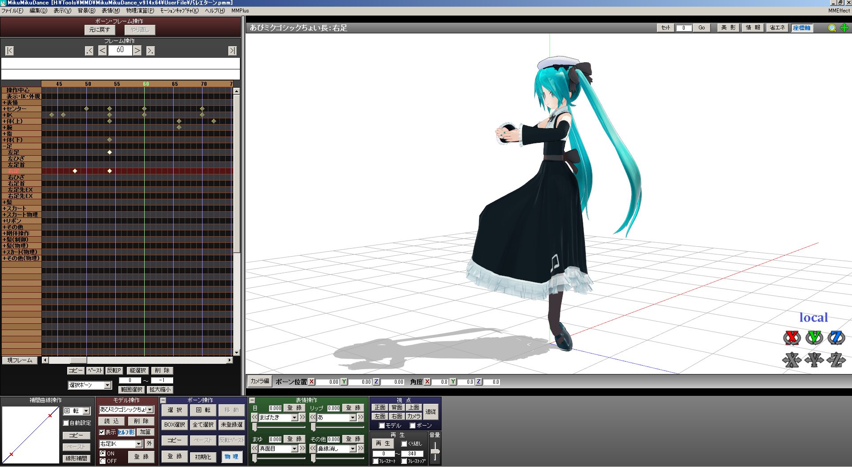The height and width of the screenshot is (467, 852).
Task: Open the 鼻線消し morph dropdown
Action: [x=353, y=448]
